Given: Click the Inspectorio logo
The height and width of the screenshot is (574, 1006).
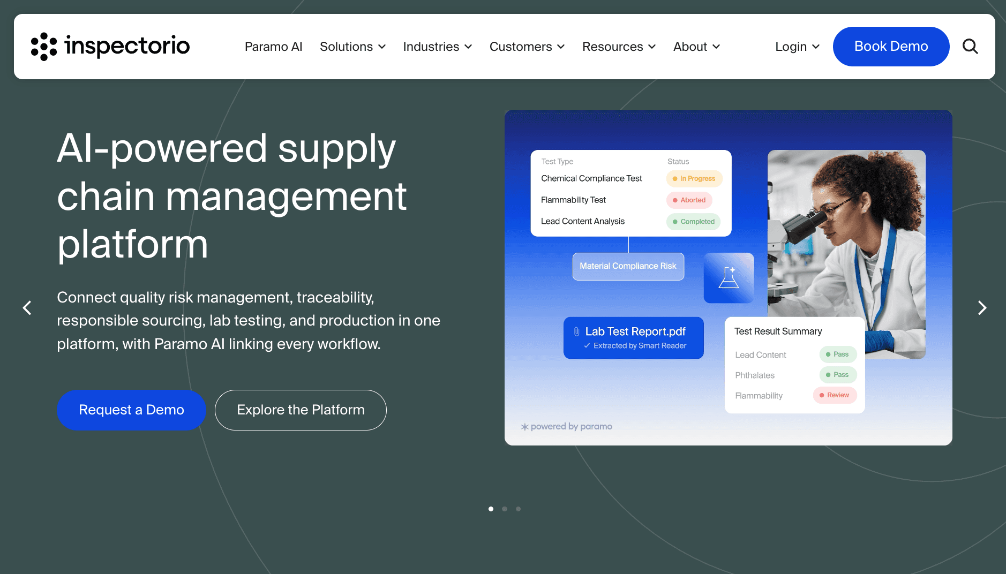Looking at the screenshot, I should pos(110,47).
